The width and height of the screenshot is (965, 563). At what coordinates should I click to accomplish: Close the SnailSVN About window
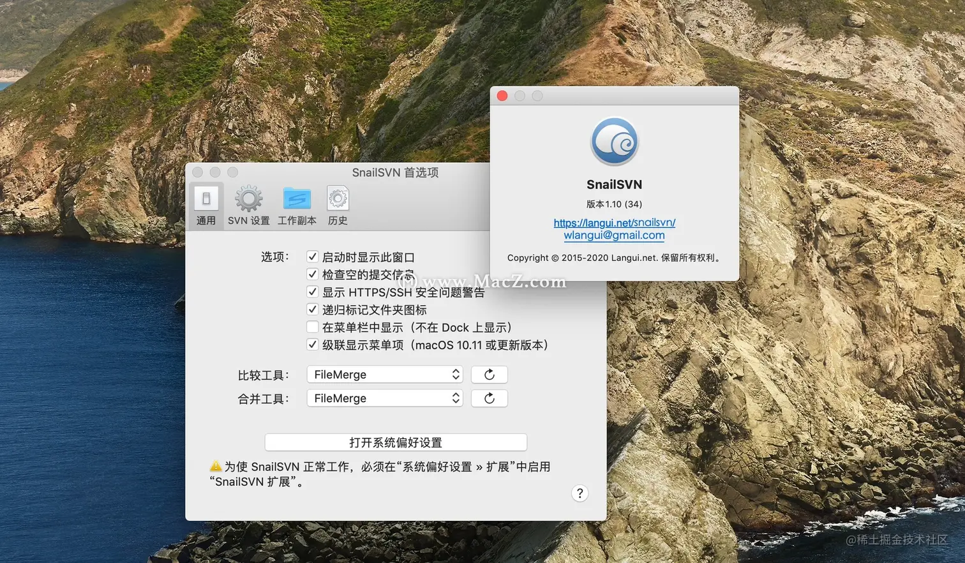tap(502, 96)
